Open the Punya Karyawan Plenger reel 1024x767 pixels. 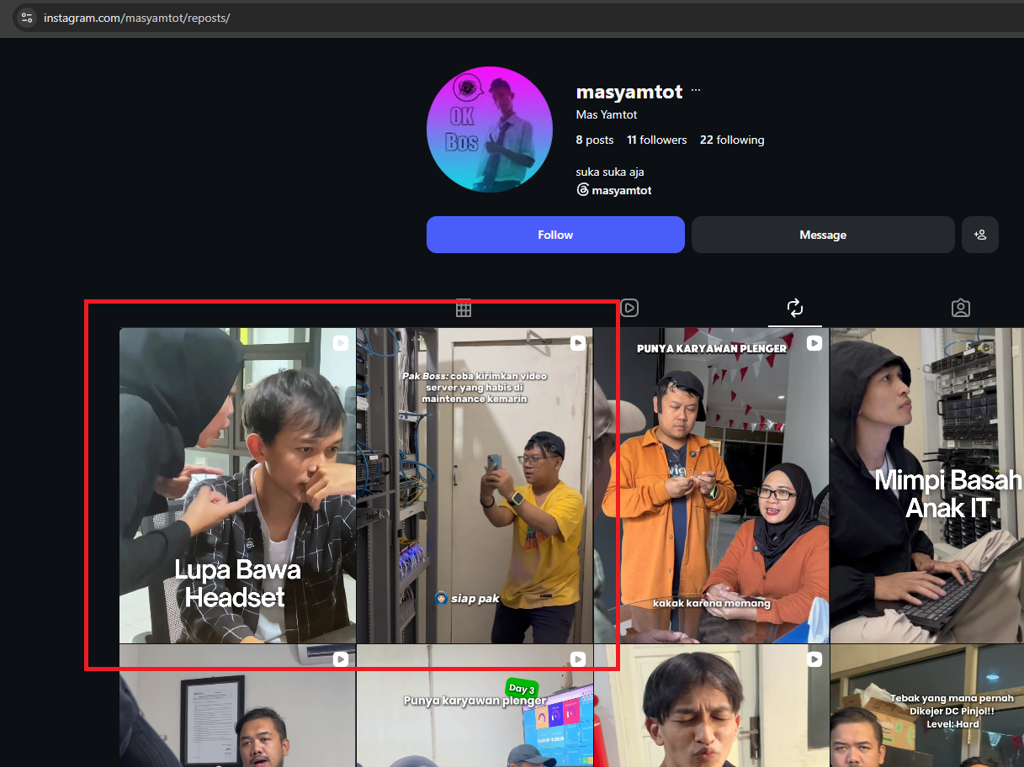[x=712, y=485]
